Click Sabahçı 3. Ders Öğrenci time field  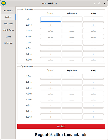pos(51,31)
